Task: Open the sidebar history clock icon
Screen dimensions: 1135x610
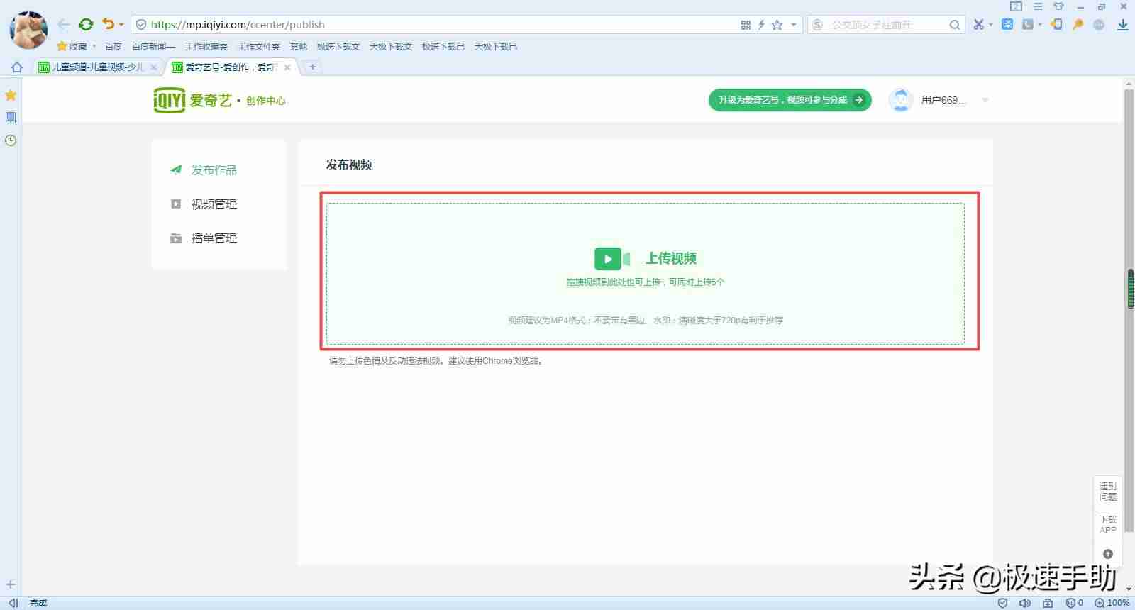Action: pyautogui.click(x=11, y=140)
